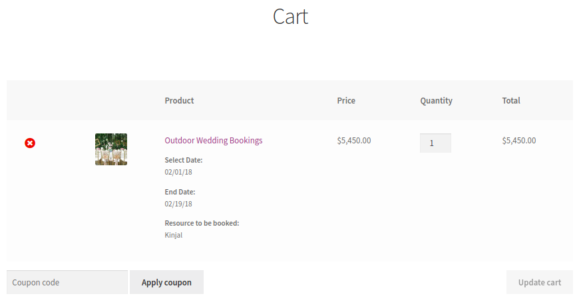Click the Select Date label
Image resolution: width=579 pixels, height=304 pixels.
pos(184,160)
